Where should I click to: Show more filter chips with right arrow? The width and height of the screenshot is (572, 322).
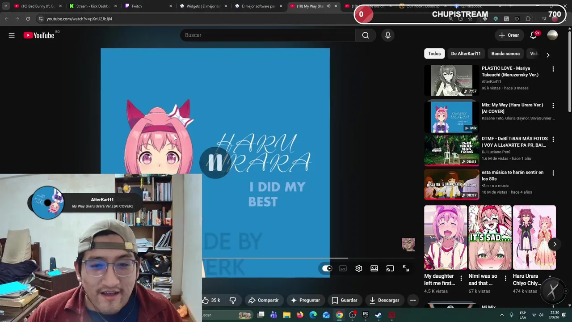[x=548, y=55]
